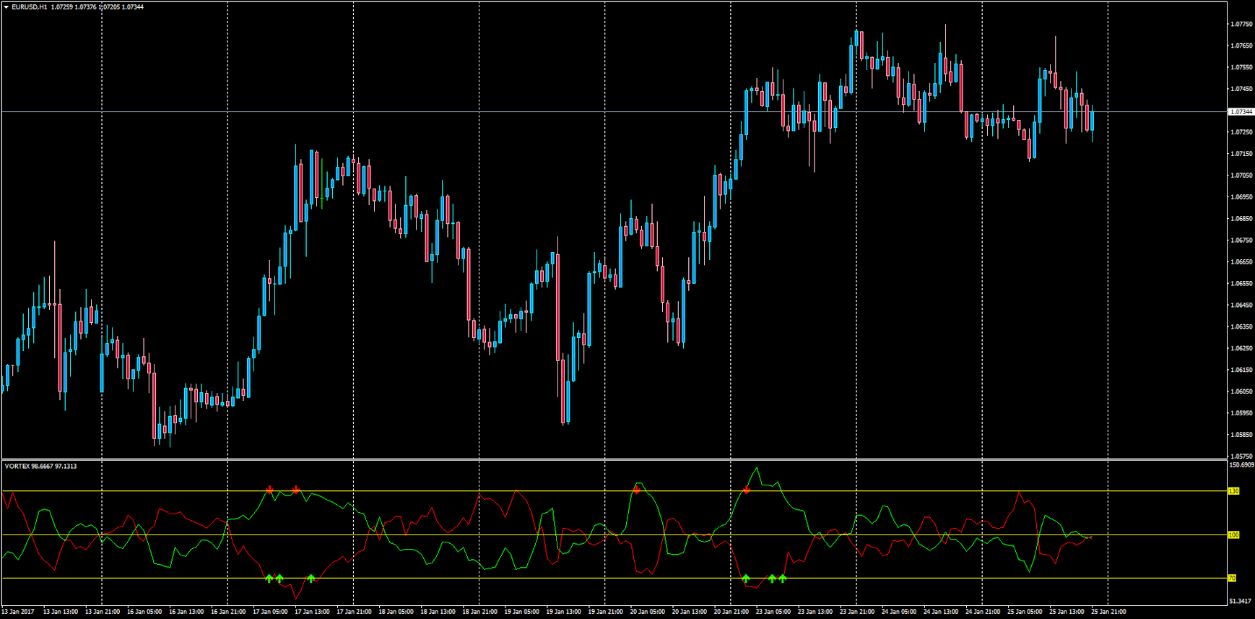Click the 1.05950 price axis label
Viewport: 1255px width, 619px height.
[x=1241, y=413]
